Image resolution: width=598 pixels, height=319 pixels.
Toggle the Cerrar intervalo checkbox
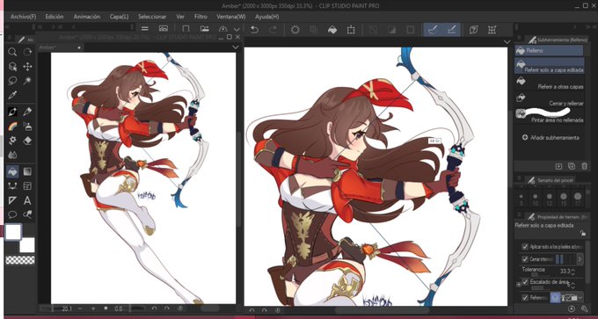coord(525,259)
